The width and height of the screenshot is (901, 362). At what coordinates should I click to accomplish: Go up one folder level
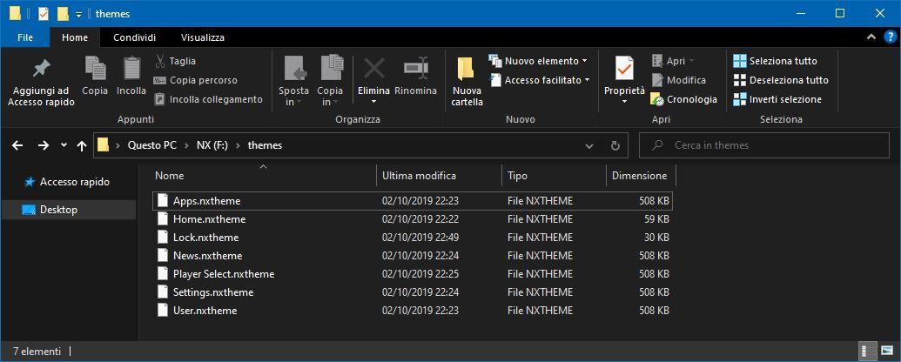(82, 145)
